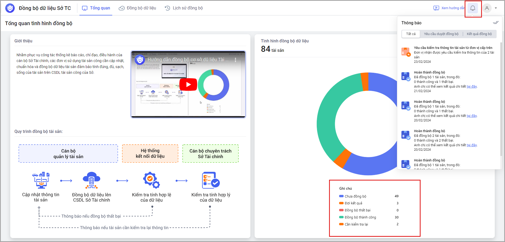This screenshot has width=505, height=242.
Task: Click the asset update computer icon
Action: [41, 180]
